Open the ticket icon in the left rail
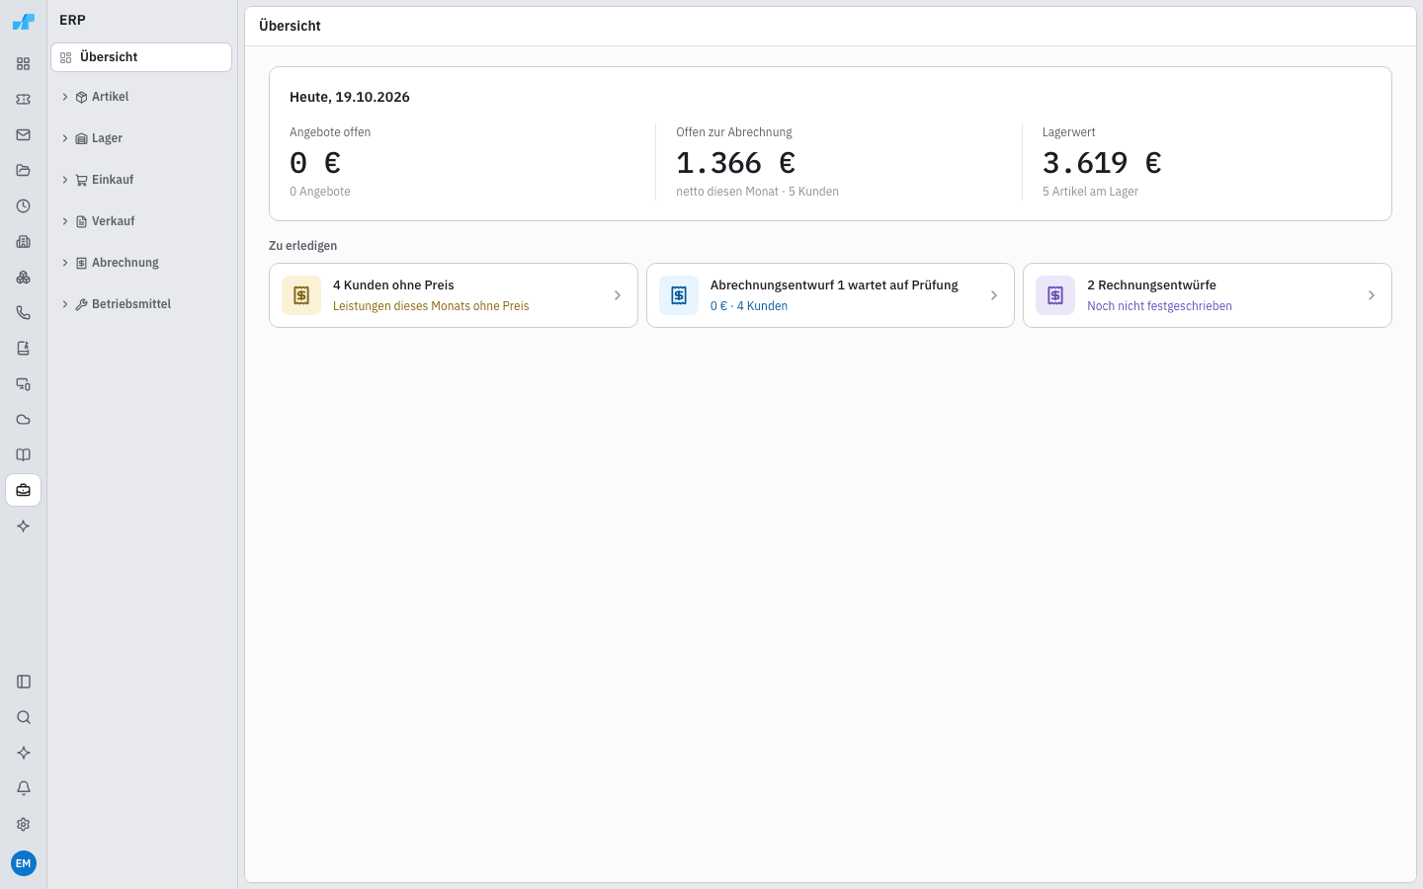The height and width of the screenshot is (889, 1423). click(x=24, y=100)
